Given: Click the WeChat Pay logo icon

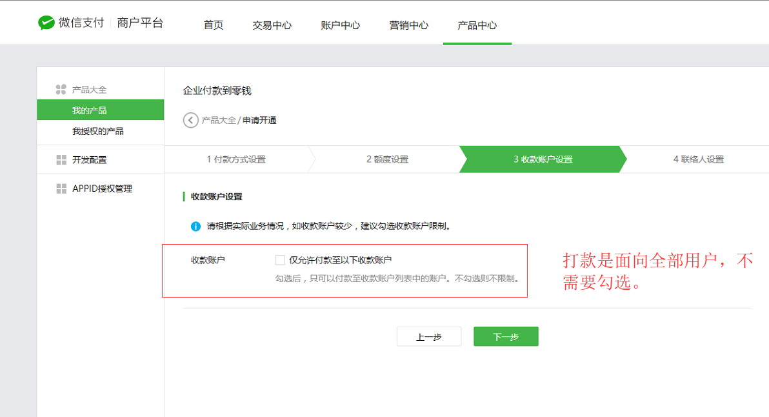Looking at the screenshot, I should point(46,23).
